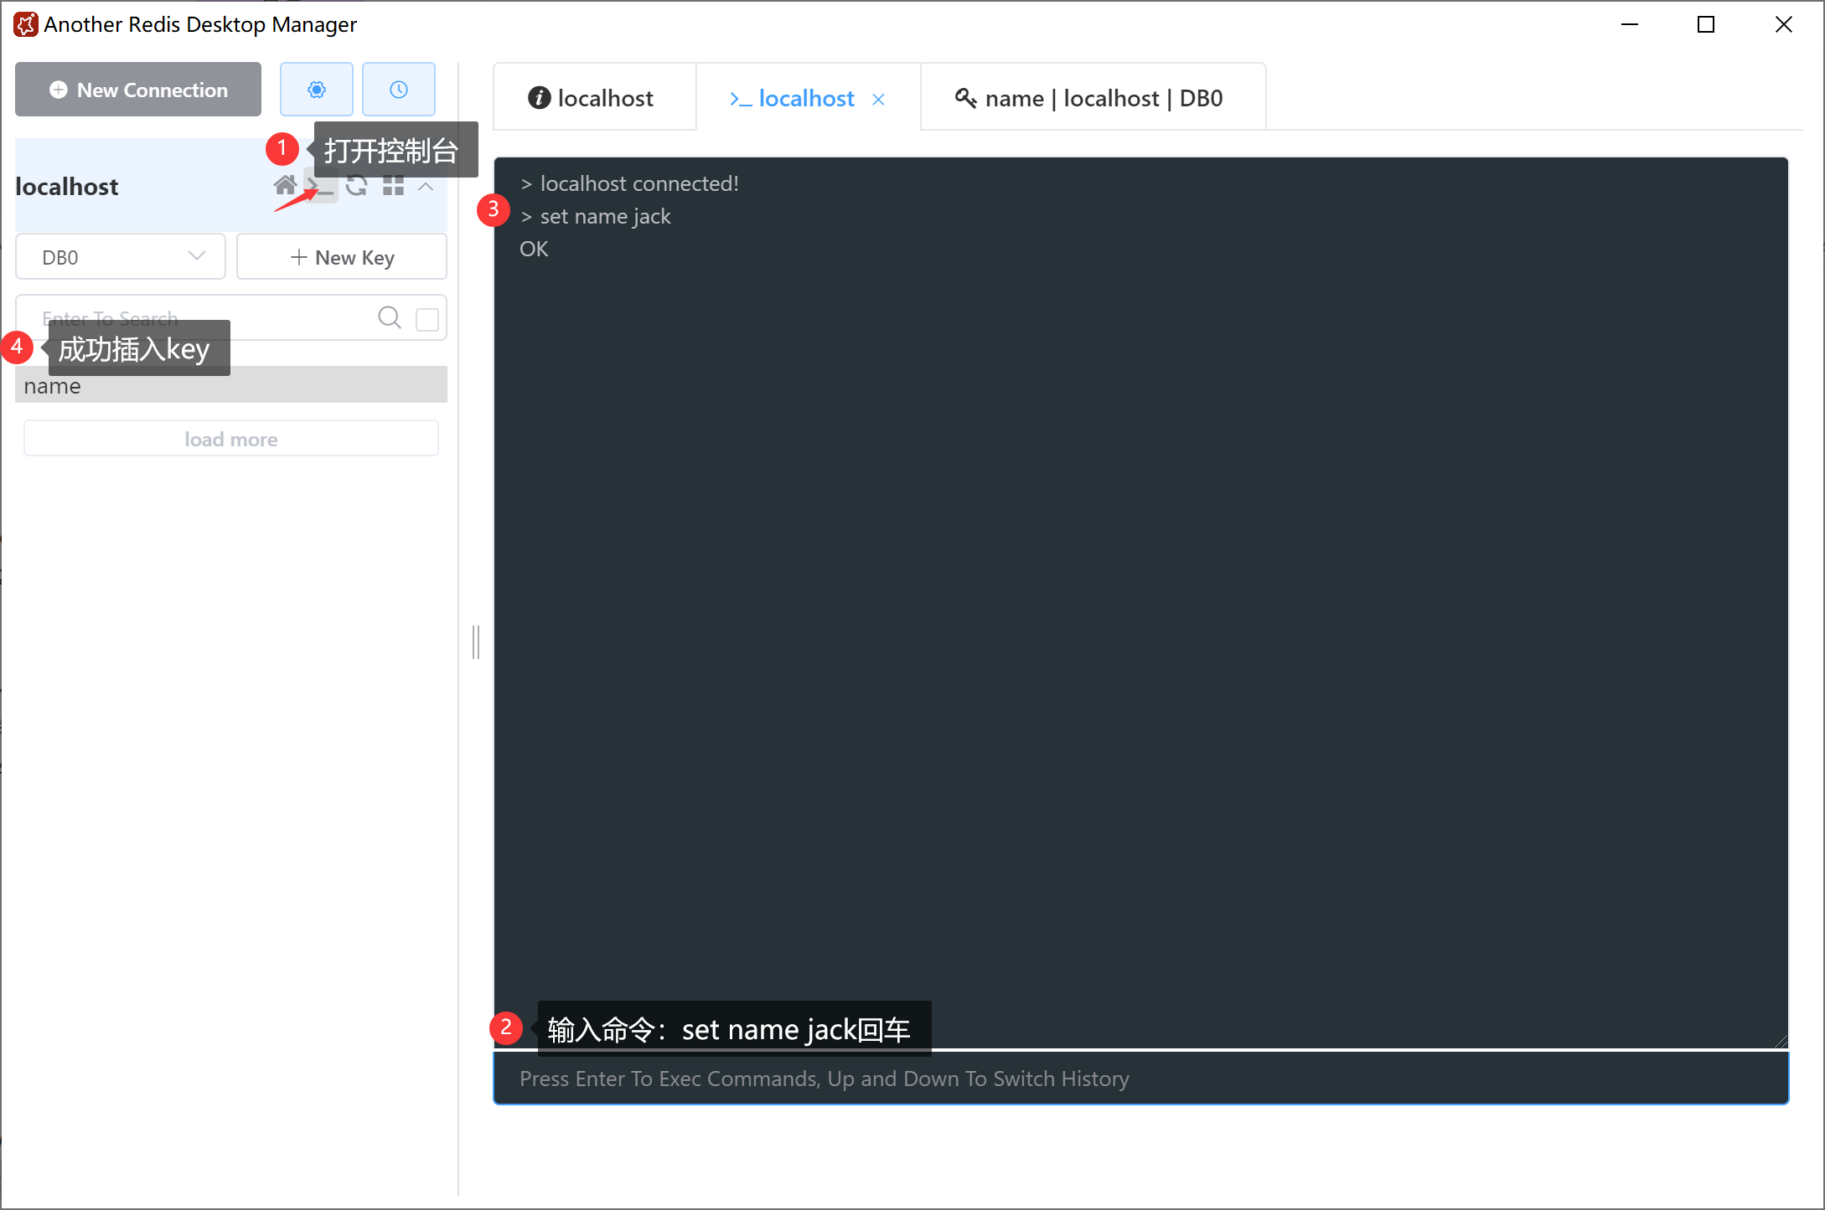Collapse the localhost connection chevron
Image resolution: width=1825 pixels, height=1210 pixels.
click(x=426, y=186)
